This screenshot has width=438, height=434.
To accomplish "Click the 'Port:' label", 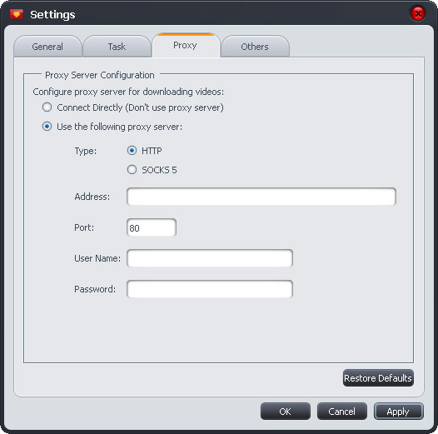I will pyautogui.click(x=84, y=227).
